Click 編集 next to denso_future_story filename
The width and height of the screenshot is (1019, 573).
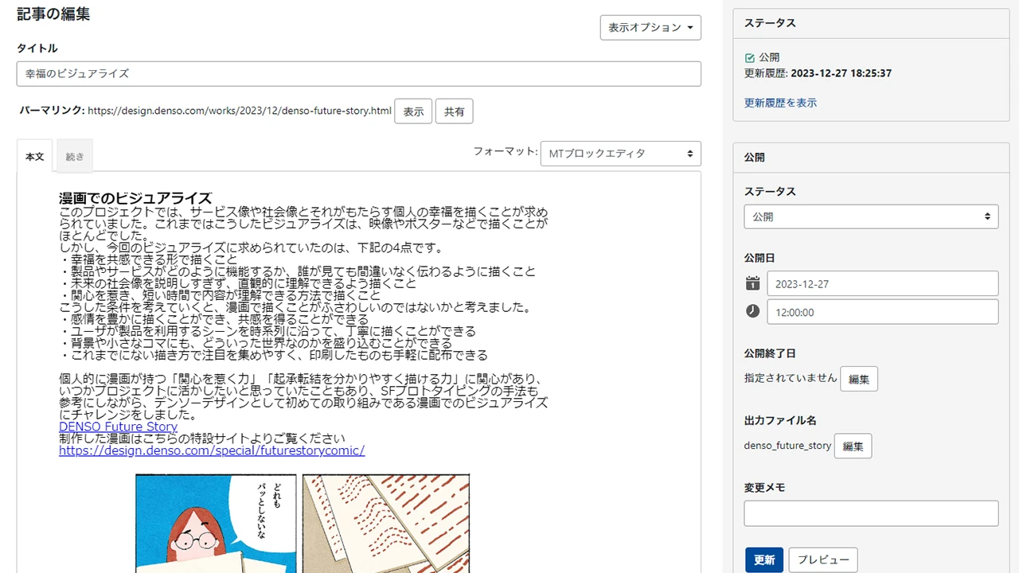(x=853, y=446)
